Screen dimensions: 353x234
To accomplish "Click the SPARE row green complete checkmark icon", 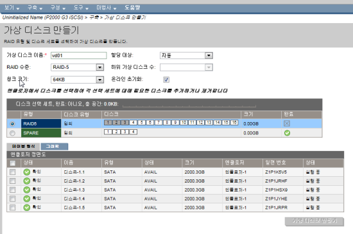I will pos(287,133).
